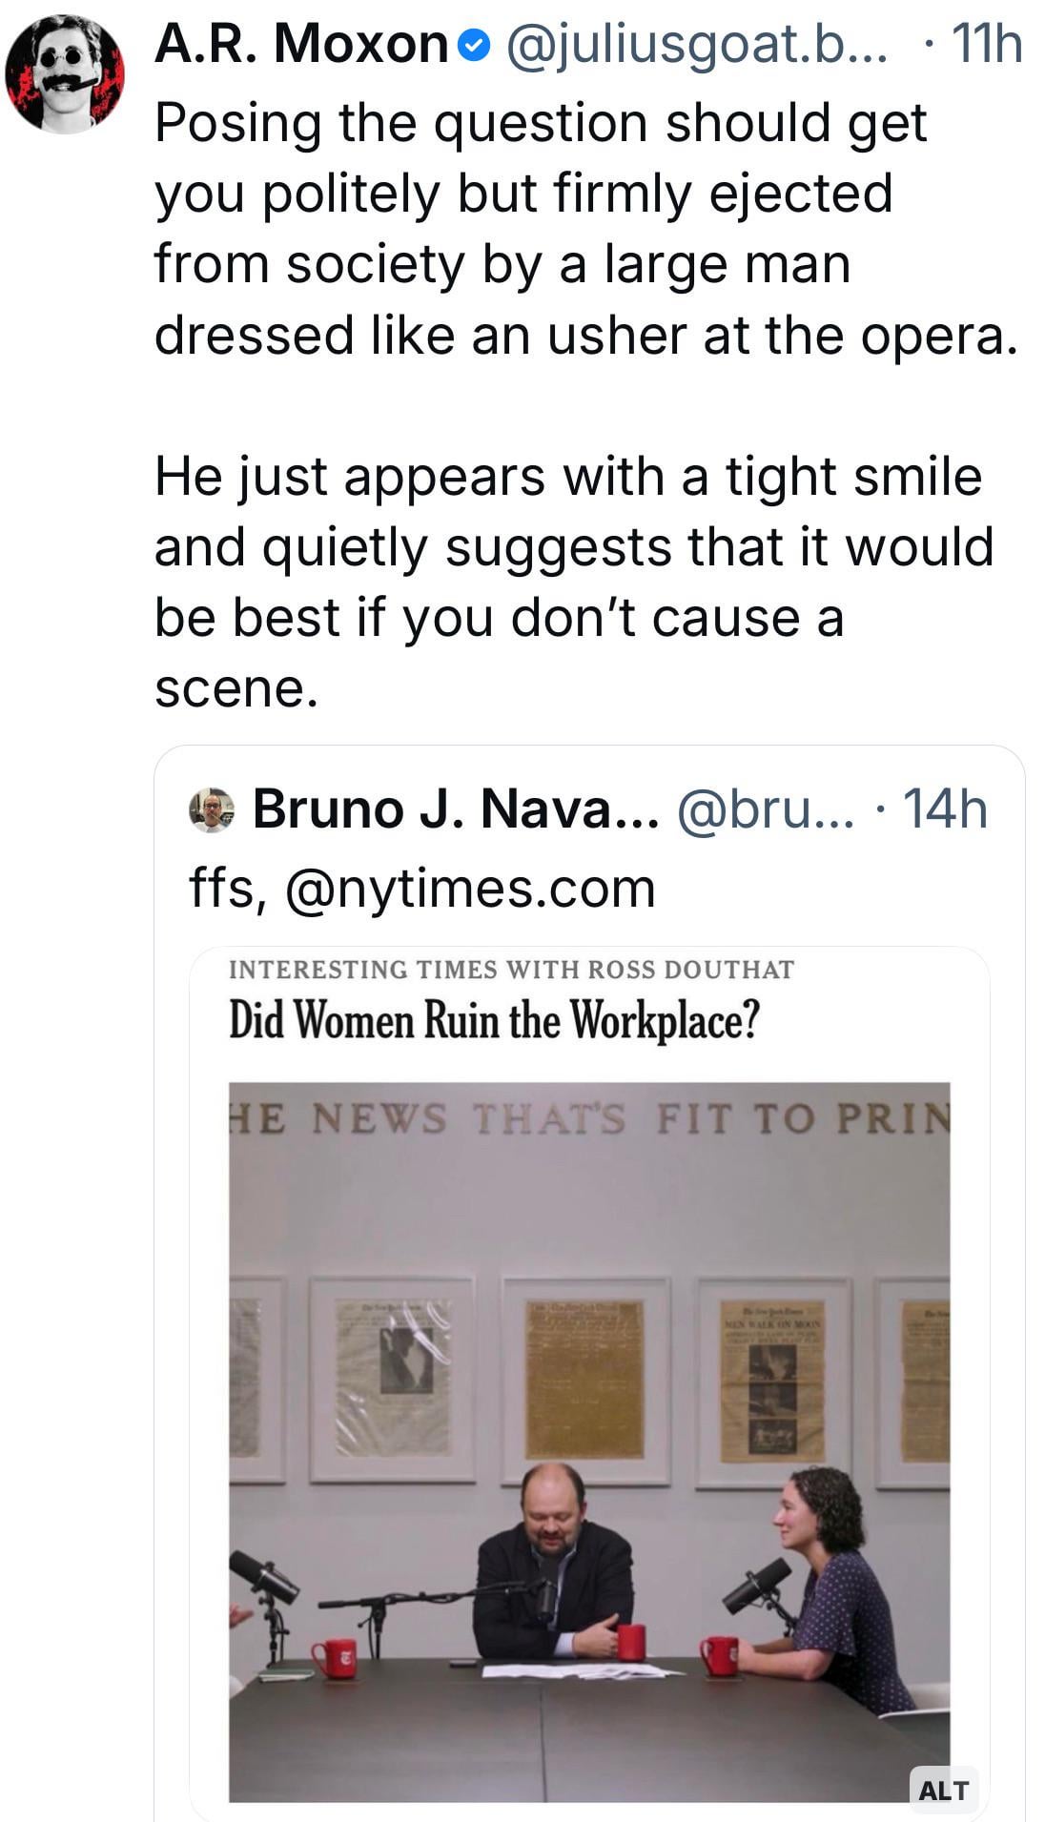Click the 14h quoted post timestamp
The width and height of the screenshot is (1045, 1822).
[944, 809]
